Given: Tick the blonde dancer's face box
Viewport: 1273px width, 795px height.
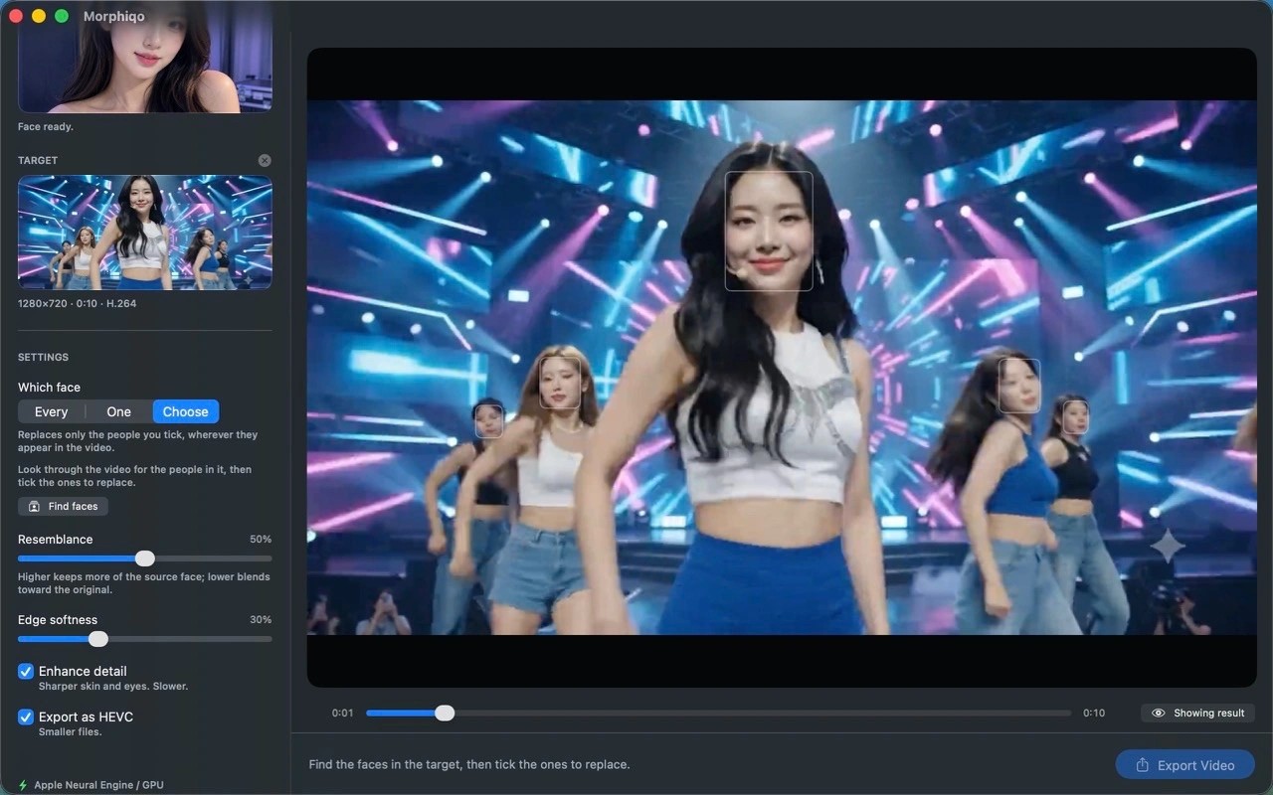Looking at the screenshot, I should (560, 384).
